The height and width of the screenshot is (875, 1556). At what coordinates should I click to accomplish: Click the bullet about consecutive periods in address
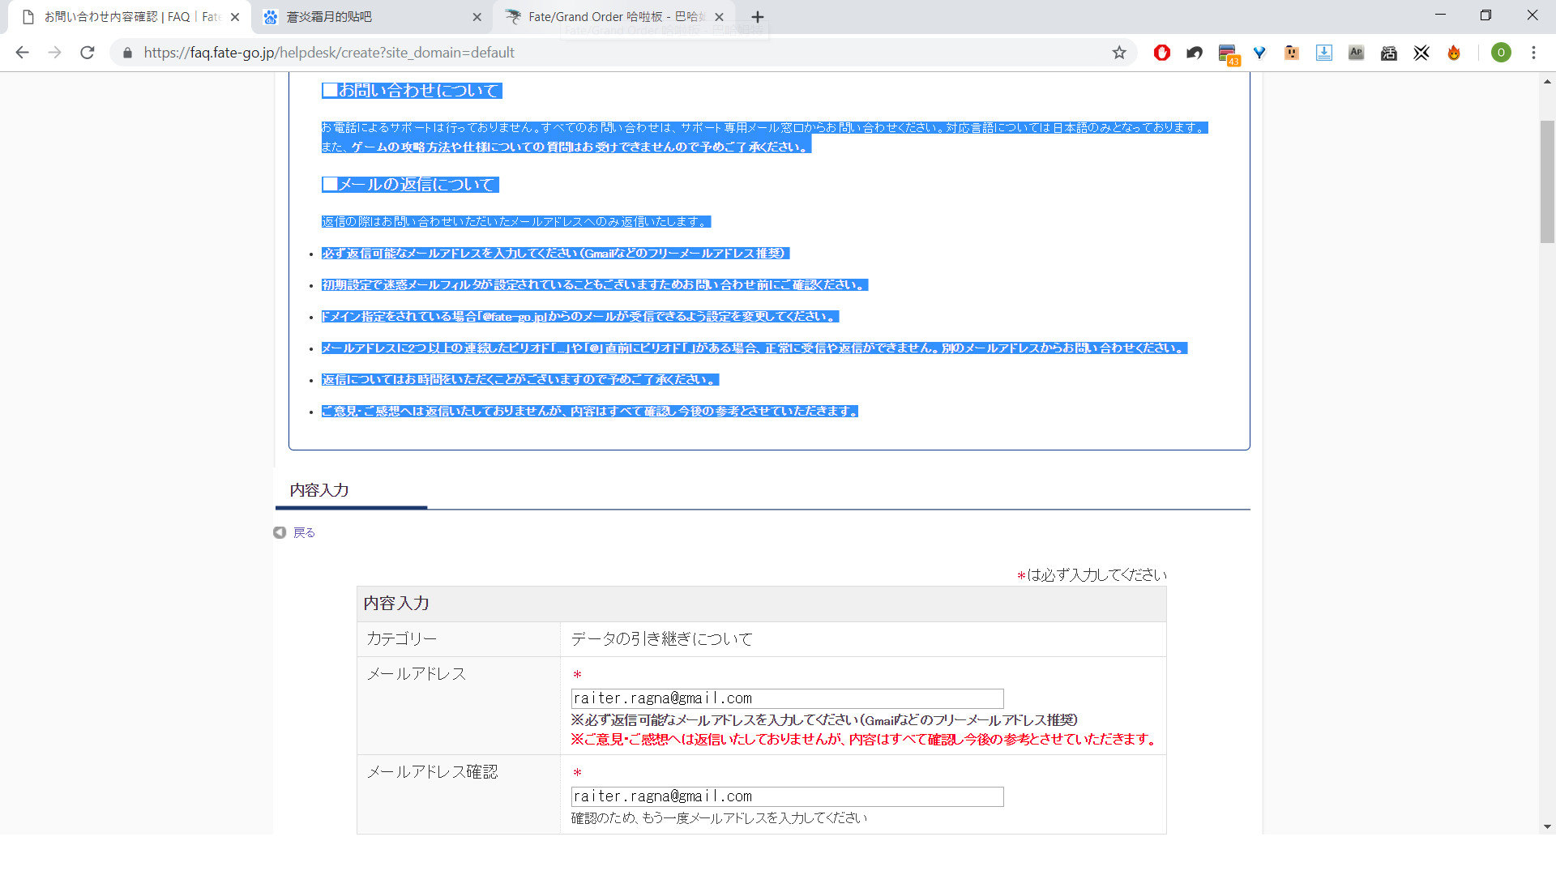tap(754, 348)
